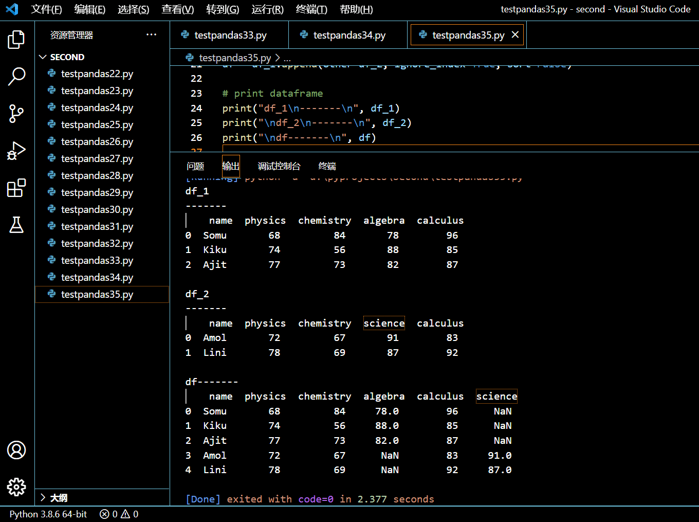Image resolution: width=699 pixels, height=522 pixels.
Task: Open the Run and Debug view icon
Action: (x=16, y=151)
